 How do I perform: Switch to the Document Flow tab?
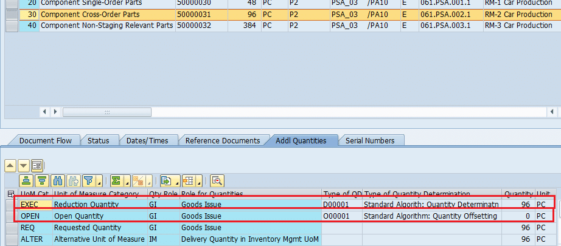[x=45, y=140]
